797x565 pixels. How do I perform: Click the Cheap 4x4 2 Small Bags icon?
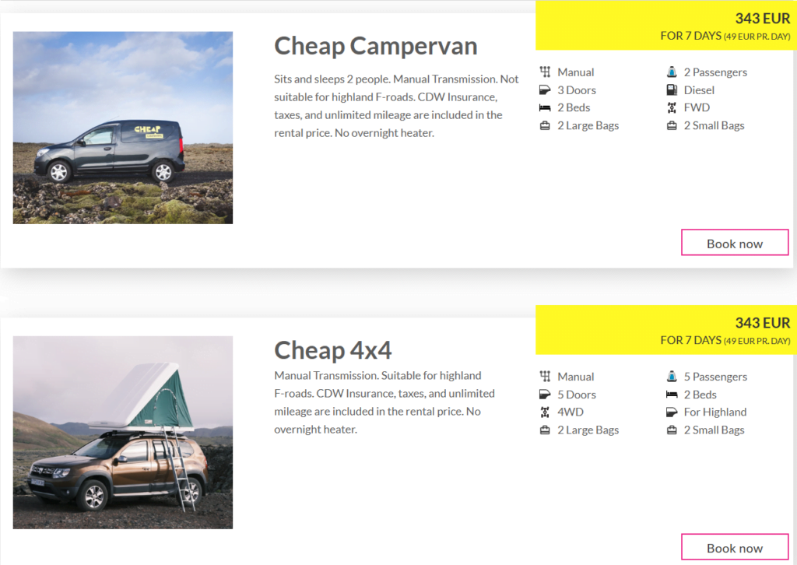[672, 430]
